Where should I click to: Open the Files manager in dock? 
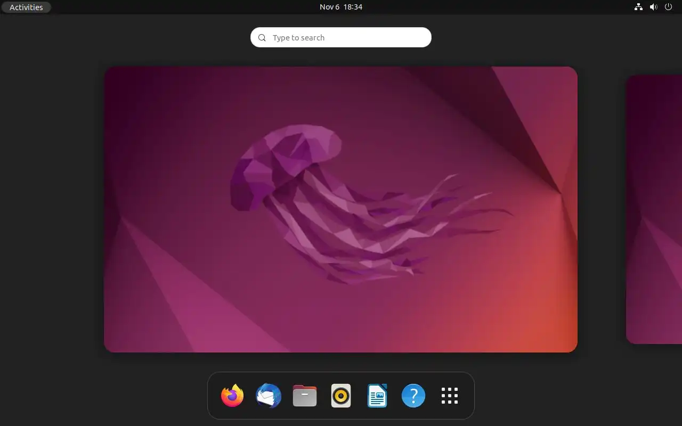click(x=305, y=396)
